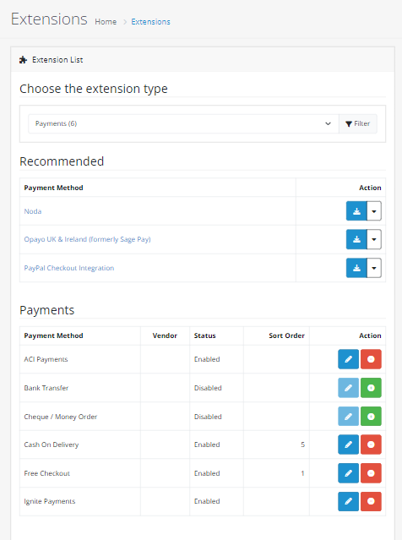Click the Cheque / Money Order row name
The image size is (402, 540).
pos(61,417)
